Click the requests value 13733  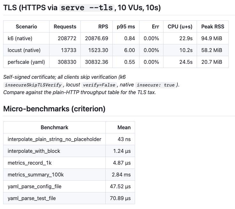tap(69, 50)
